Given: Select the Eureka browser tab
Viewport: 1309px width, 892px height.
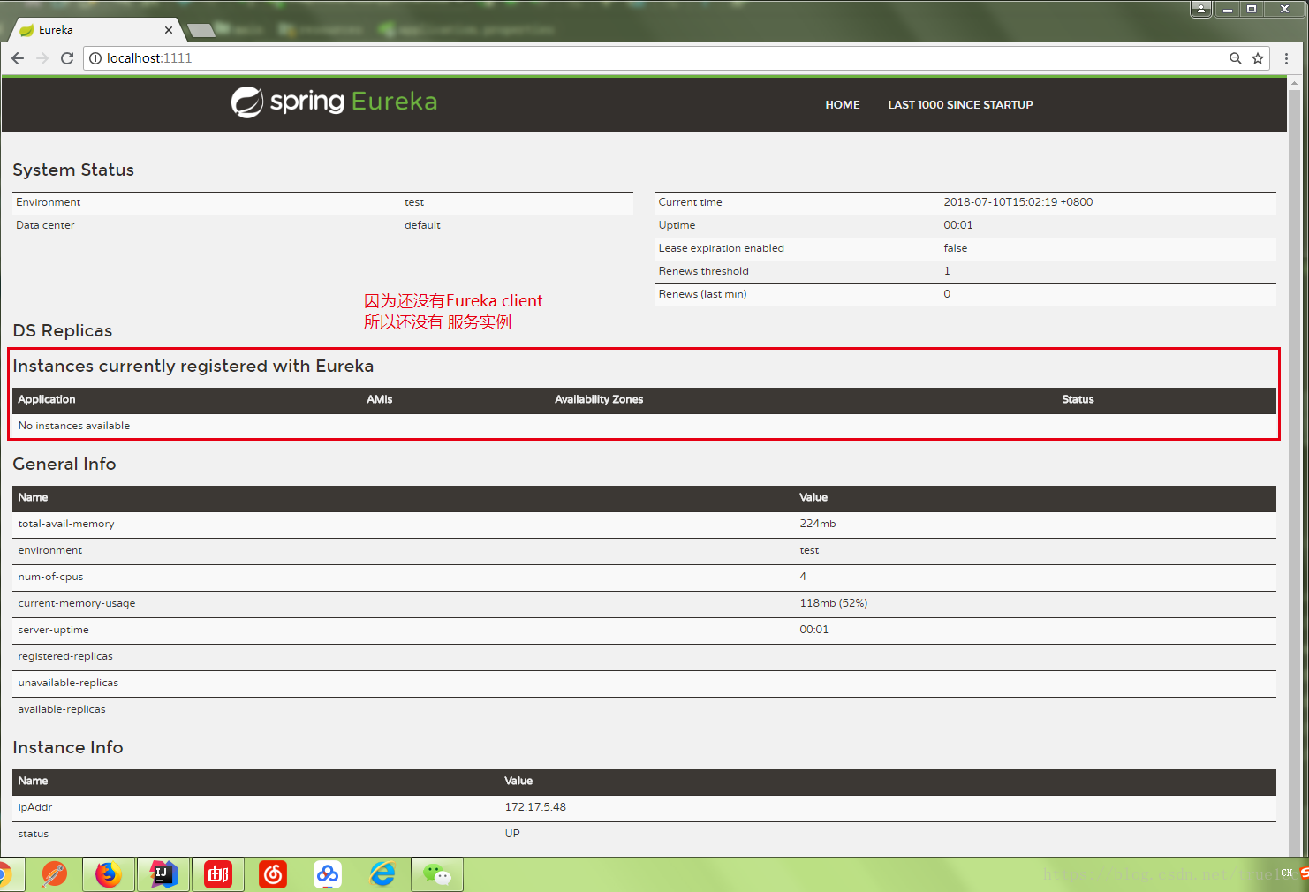Looking at the screenshot, I should coord(95,30).
